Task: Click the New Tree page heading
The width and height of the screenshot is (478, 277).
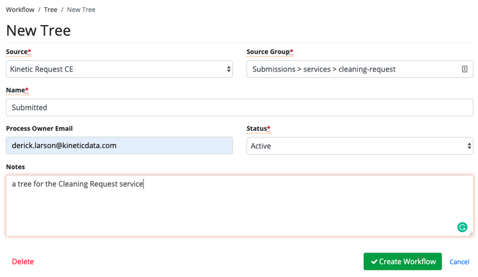Action: click(38, 30)
